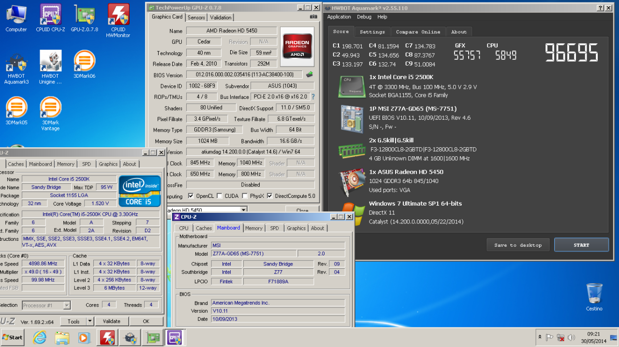Open Internet Explorer from the taskbar
619x347 pixels.
[40, 337]
